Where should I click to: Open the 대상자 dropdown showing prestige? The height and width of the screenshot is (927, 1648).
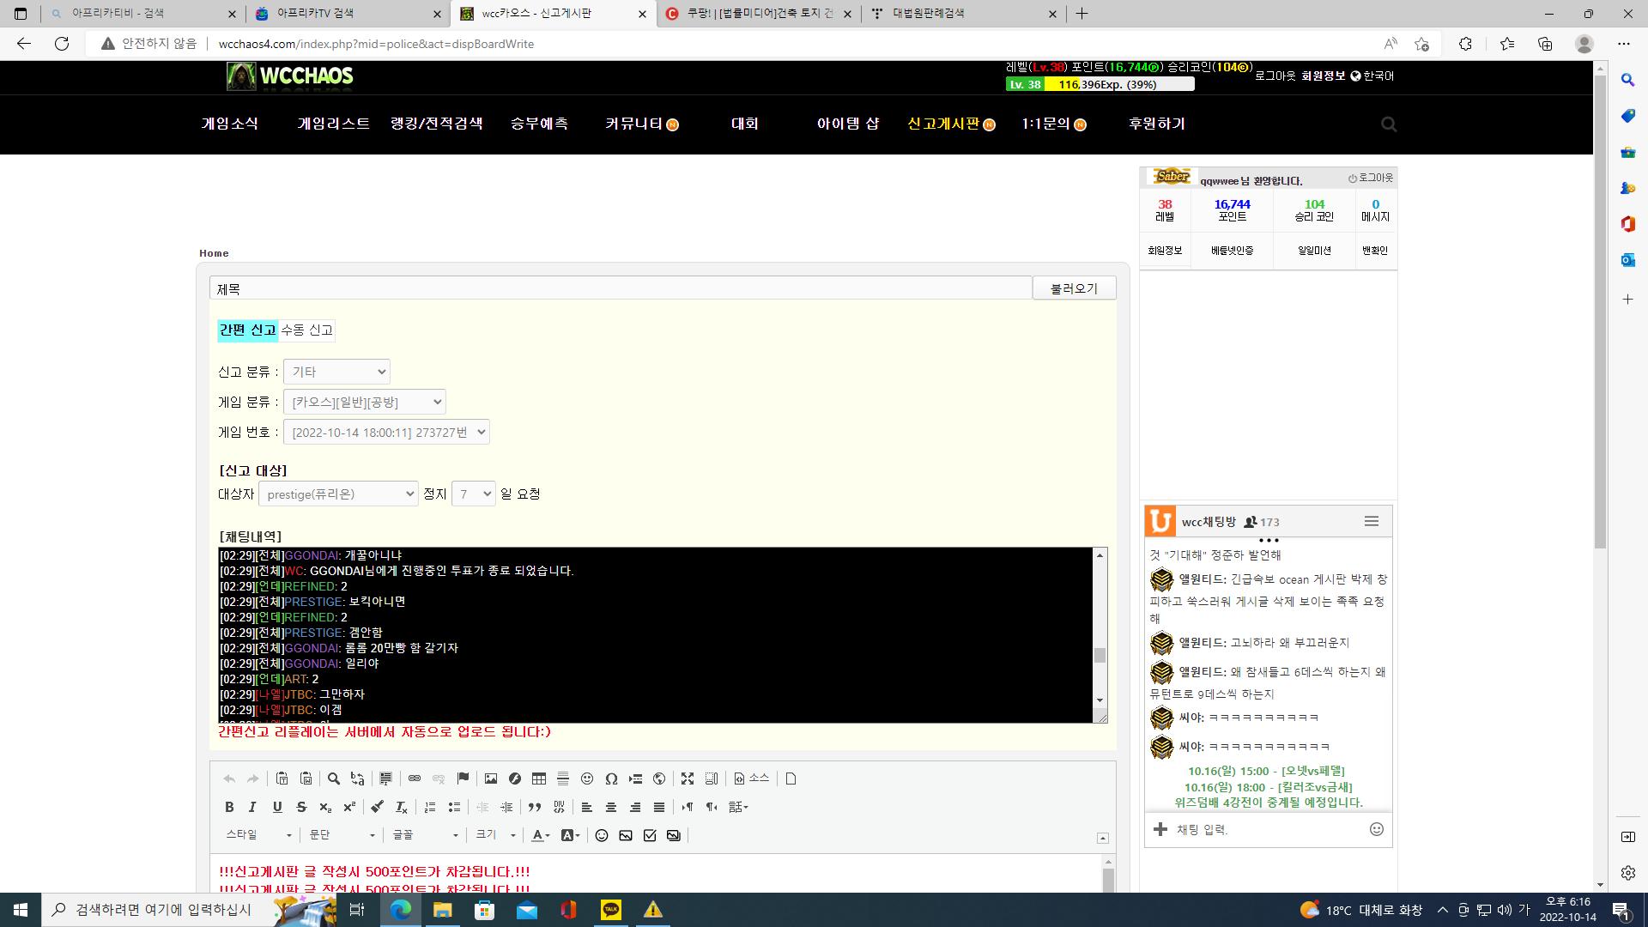click(x=338, y=494)
